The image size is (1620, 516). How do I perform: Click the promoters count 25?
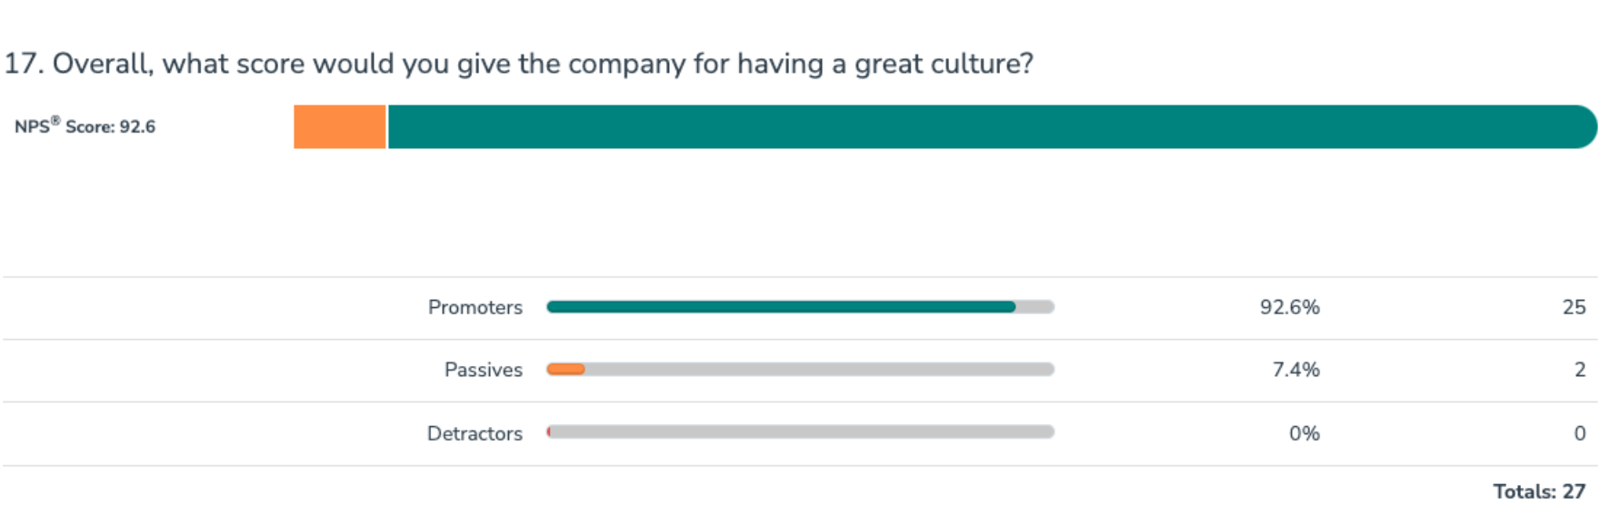[1574, 307]
